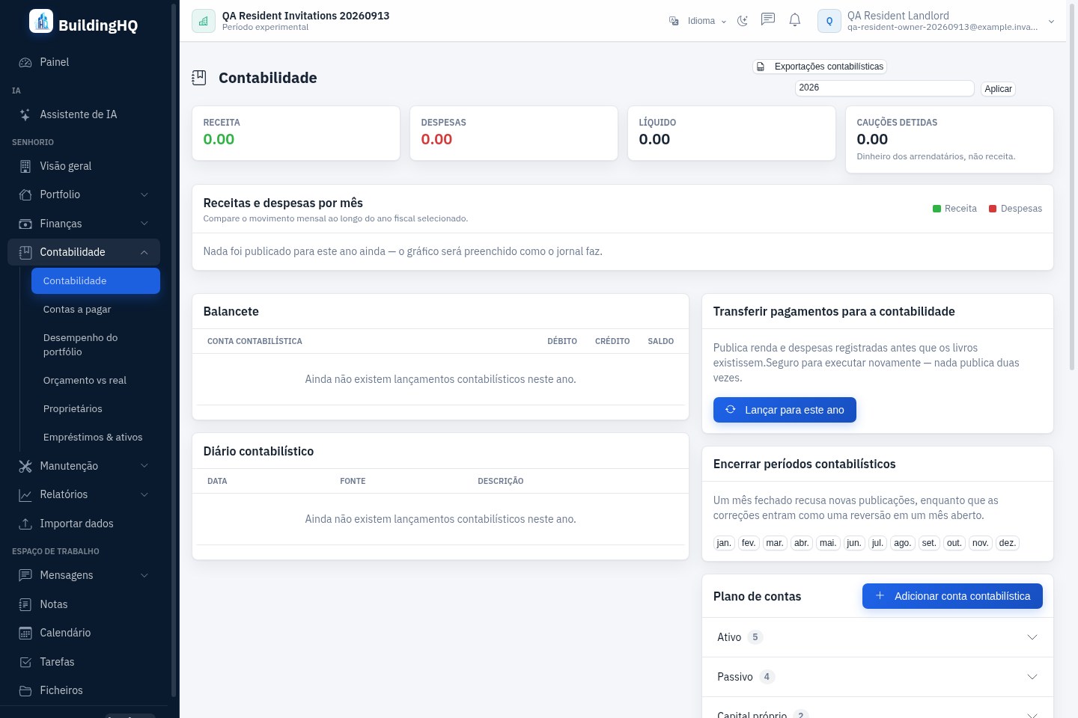
Task: Expand the Mensagens sidebar section
Action: [84, 575]
